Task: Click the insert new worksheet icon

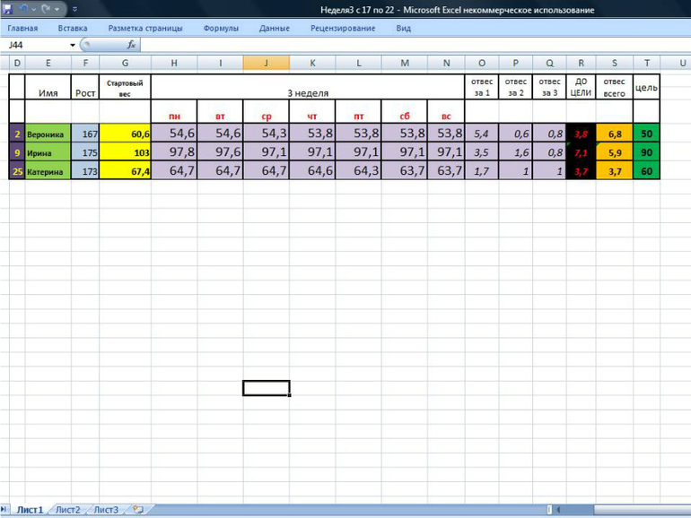Action: (x=137, y=510)
